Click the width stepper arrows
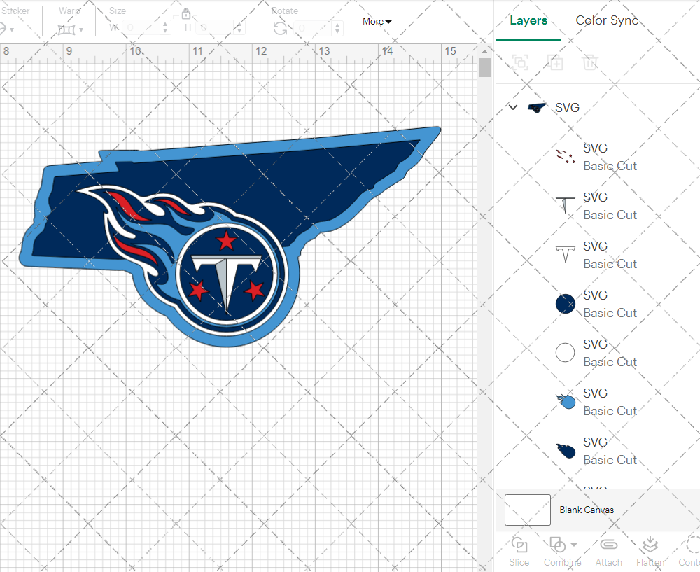Image resolution: width=700 pixels, height=572 pixels. pyautogui.click(x=165, y=28)
